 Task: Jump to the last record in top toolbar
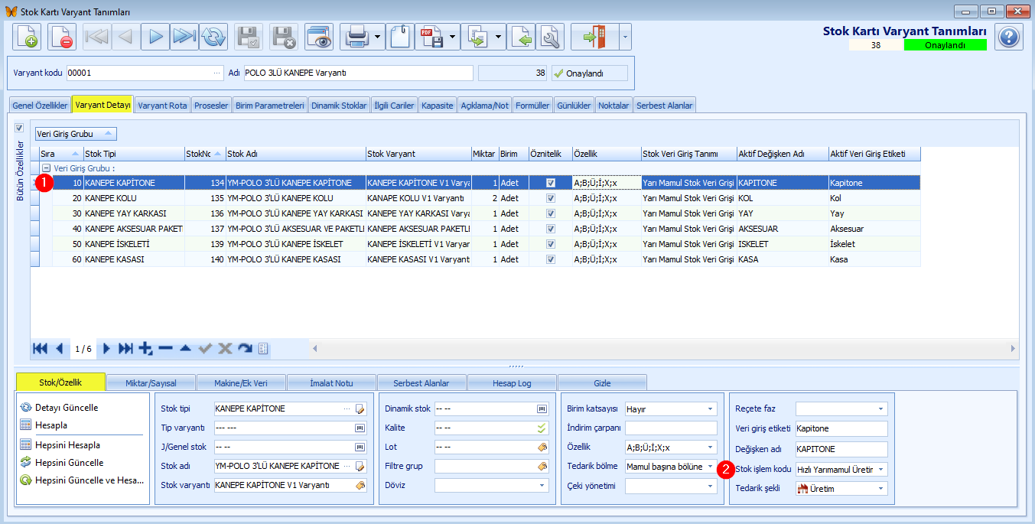pos(184,37)
